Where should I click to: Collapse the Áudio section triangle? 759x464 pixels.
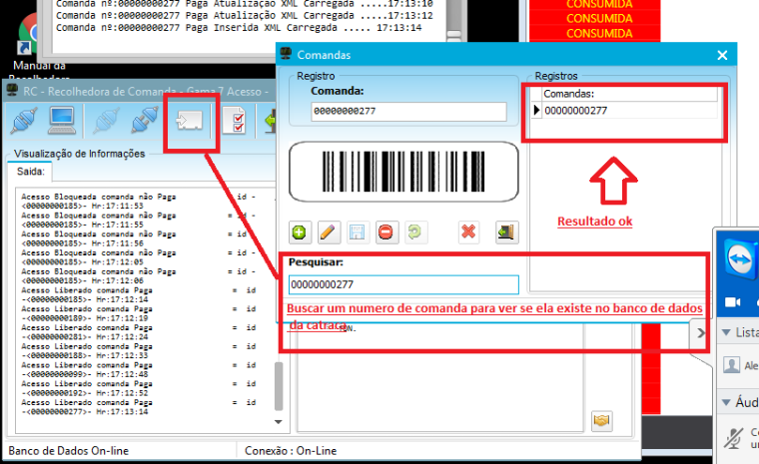pyautogui.click(x=726, y=402)
